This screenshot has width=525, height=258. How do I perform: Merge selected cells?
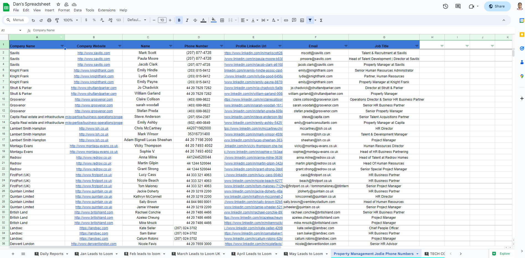pyautogui.click(x=230, y=20)
